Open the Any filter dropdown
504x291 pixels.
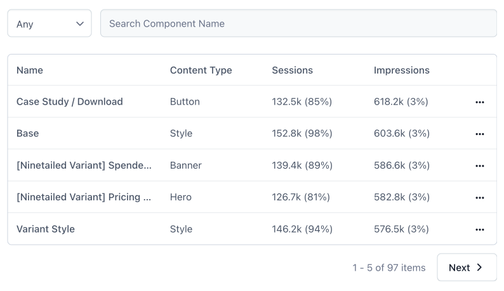coord(50,23)
